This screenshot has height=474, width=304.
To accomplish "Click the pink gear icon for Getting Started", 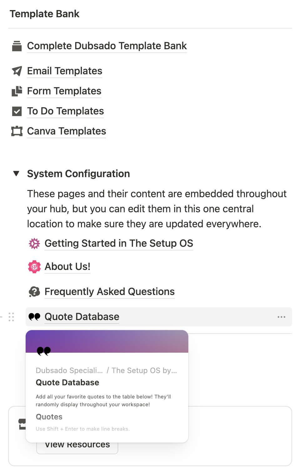I will coord(34,244).
